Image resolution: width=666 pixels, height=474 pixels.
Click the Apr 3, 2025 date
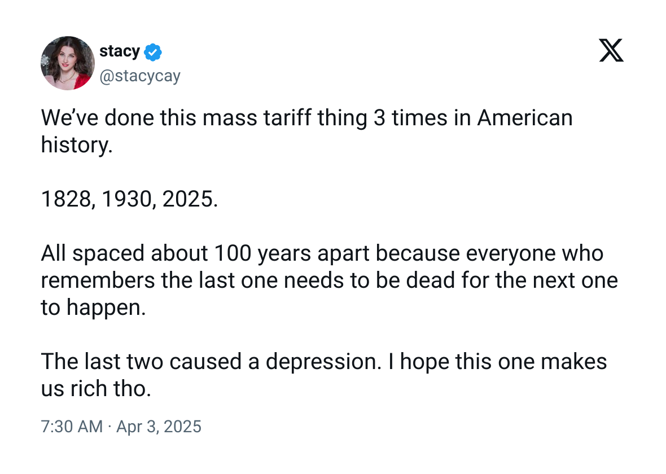coord(159,427)
